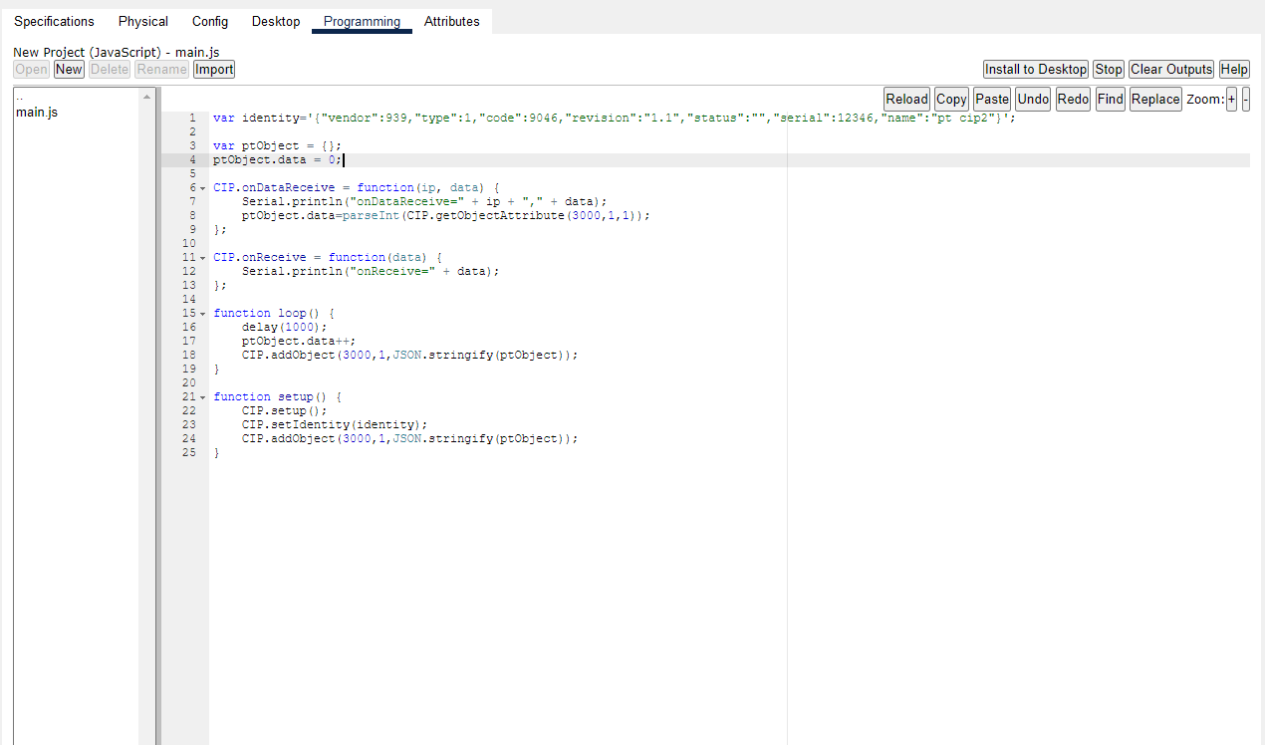Switch to the Attributes tab

tap(451, 21)
